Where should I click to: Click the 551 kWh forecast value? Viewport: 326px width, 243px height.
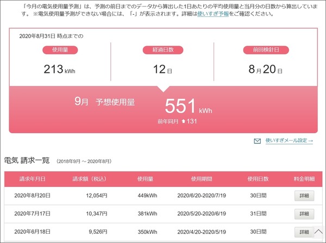(x=189, y=106)
